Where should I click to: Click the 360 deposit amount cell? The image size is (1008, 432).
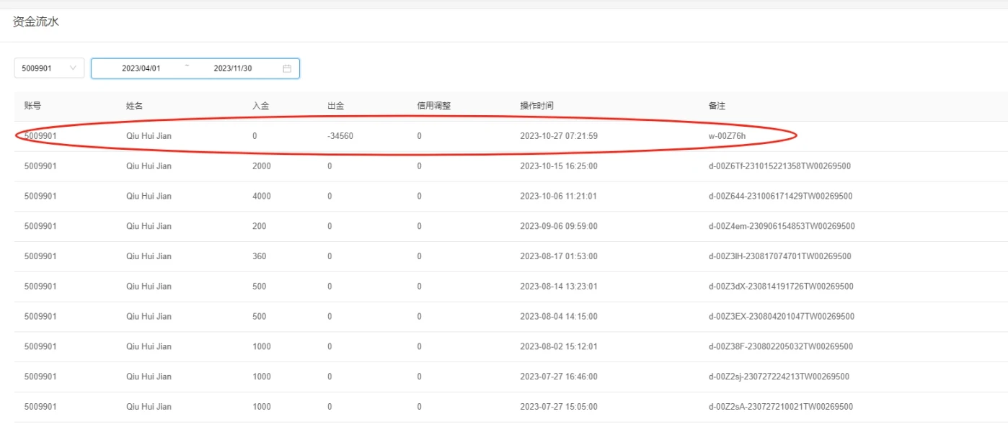tap(259, 256)
